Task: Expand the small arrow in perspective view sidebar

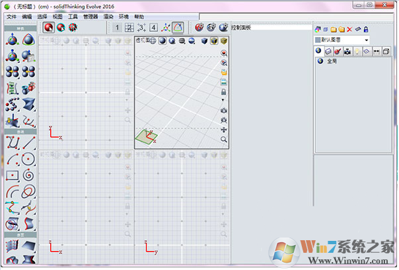Action: (x=223, y=100)
